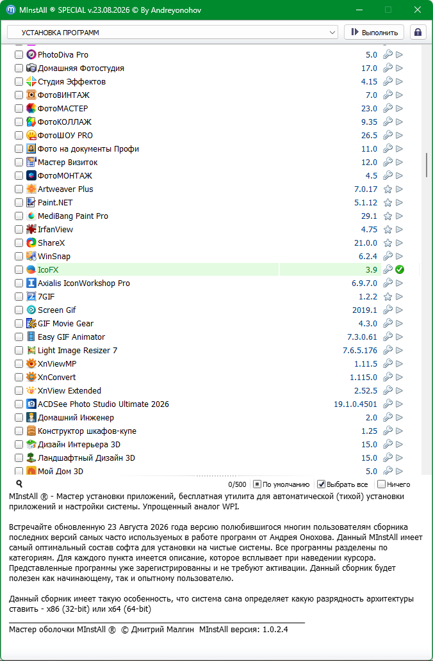Screen dimensions: 433x661
Task: Check the XnView Extended checkbox
Action: coord(19,391)
